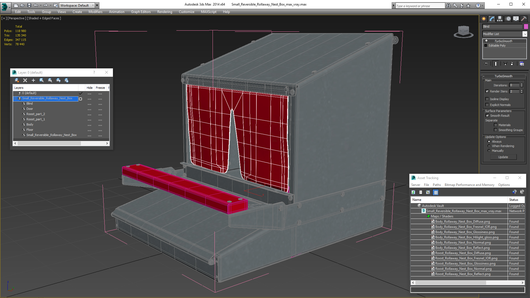Click Add Selected Objects plus icon

33,80
